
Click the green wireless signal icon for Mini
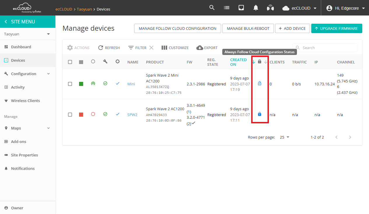[x=93, y=84]
